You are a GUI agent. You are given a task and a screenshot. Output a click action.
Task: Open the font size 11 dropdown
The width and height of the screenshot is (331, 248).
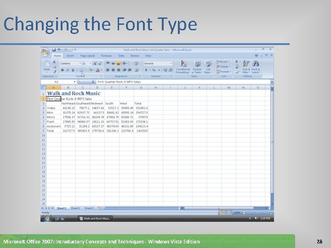click(90, 63)
